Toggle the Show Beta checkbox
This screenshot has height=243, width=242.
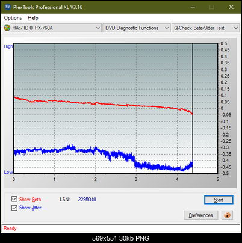pos(14,199)
